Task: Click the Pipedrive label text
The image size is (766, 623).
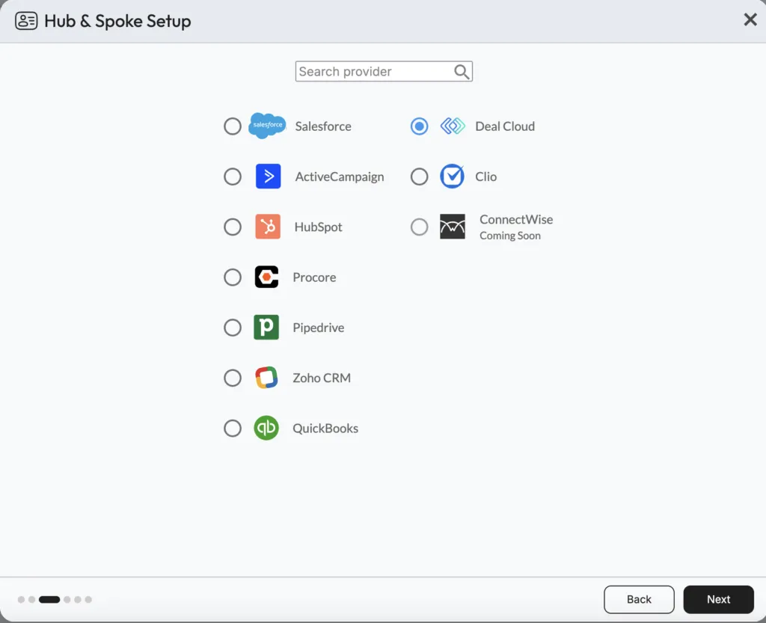Action: click(319, 328)
